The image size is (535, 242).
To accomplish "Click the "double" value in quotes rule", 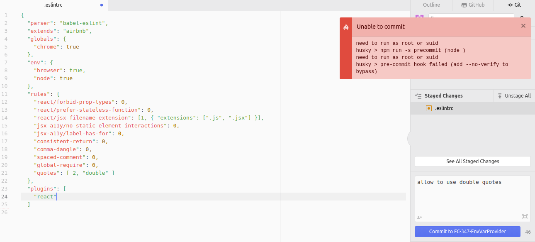I will coord(95,173).
